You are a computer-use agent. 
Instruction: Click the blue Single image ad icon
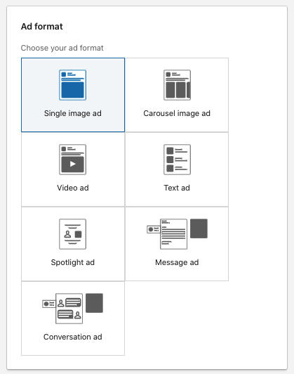72,85
